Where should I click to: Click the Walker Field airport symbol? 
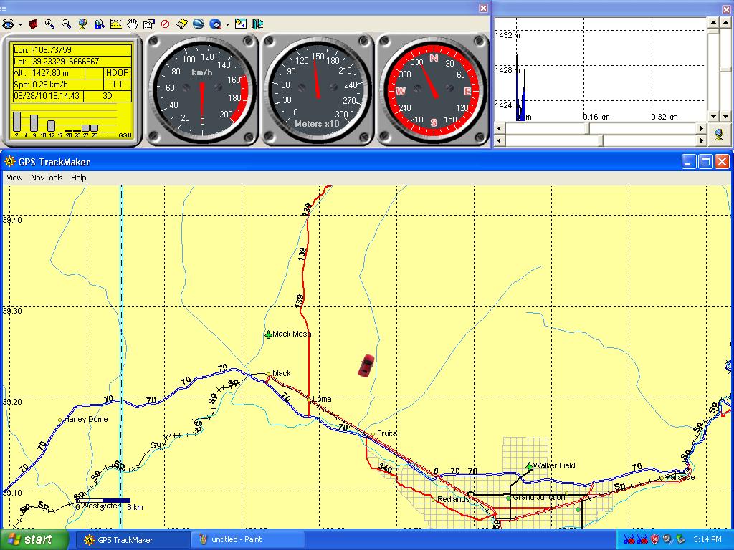[529, 466]
